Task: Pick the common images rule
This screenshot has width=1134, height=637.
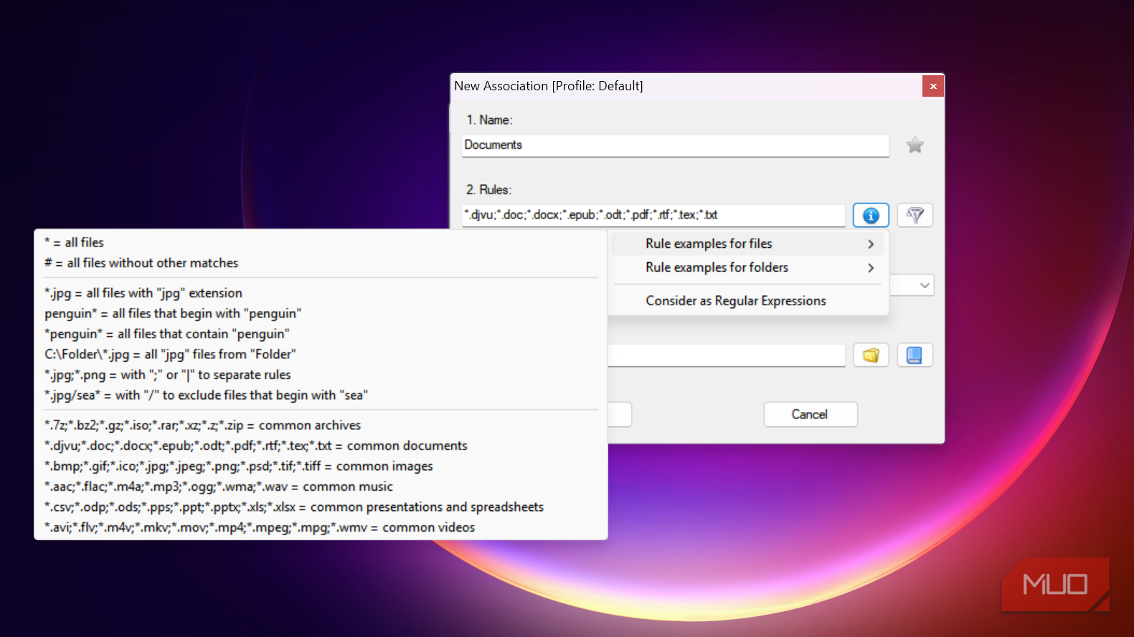Action: pos(321,466)
